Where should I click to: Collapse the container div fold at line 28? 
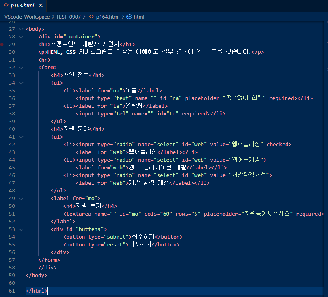click(x=21, y=36)
